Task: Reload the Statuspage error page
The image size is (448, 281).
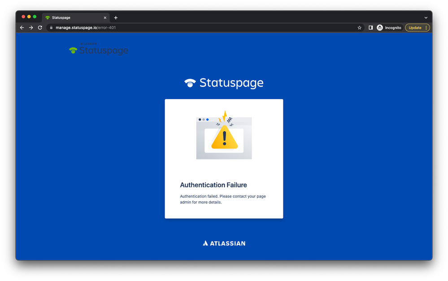Action: click(x=40, y=28)
